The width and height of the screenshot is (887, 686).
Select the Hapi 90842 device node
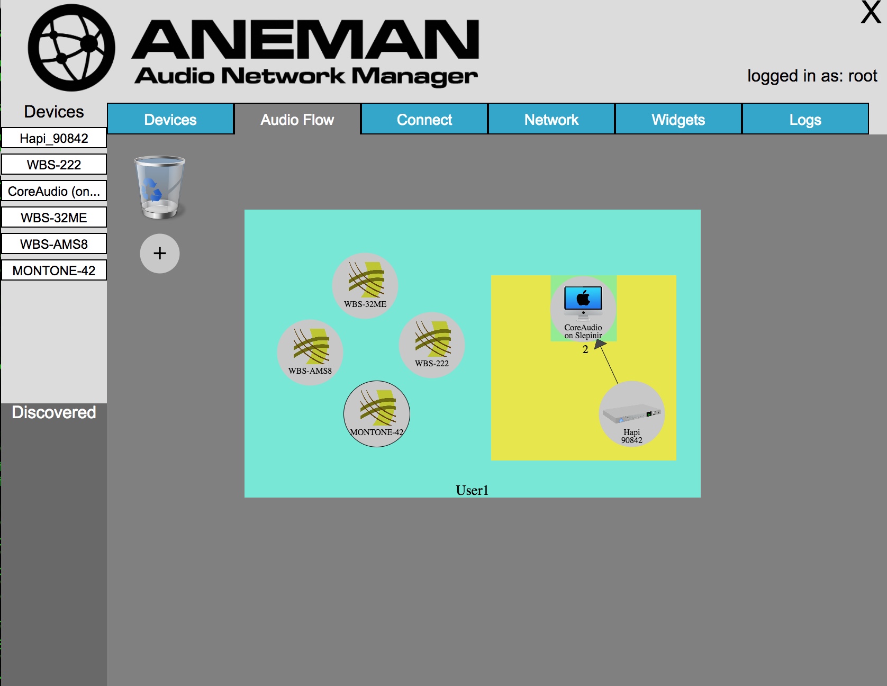point(632,414)
